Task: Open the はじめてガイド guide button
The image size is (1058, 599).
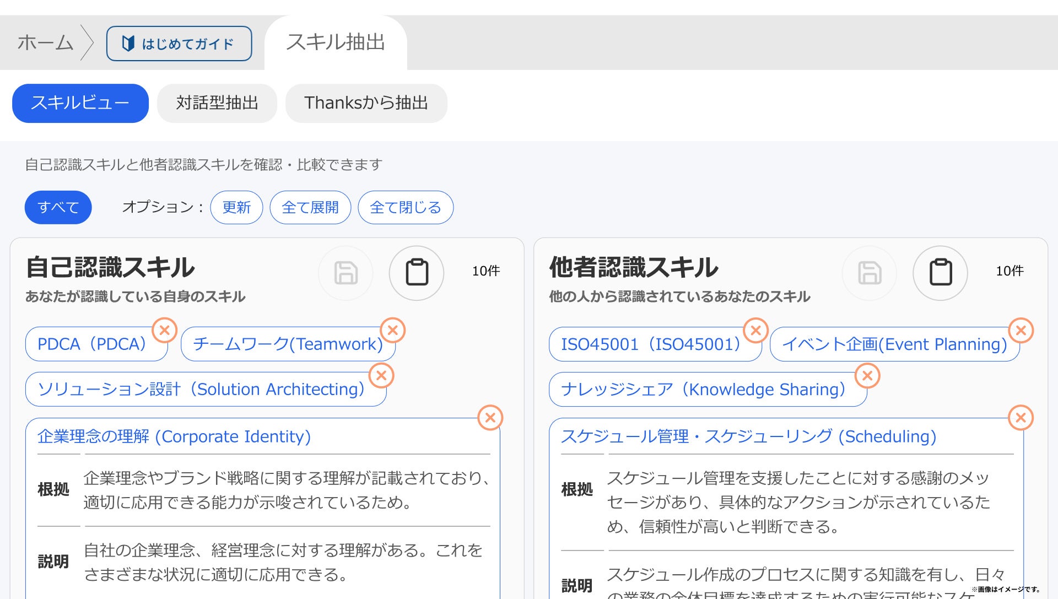Action: click(179, 44)
